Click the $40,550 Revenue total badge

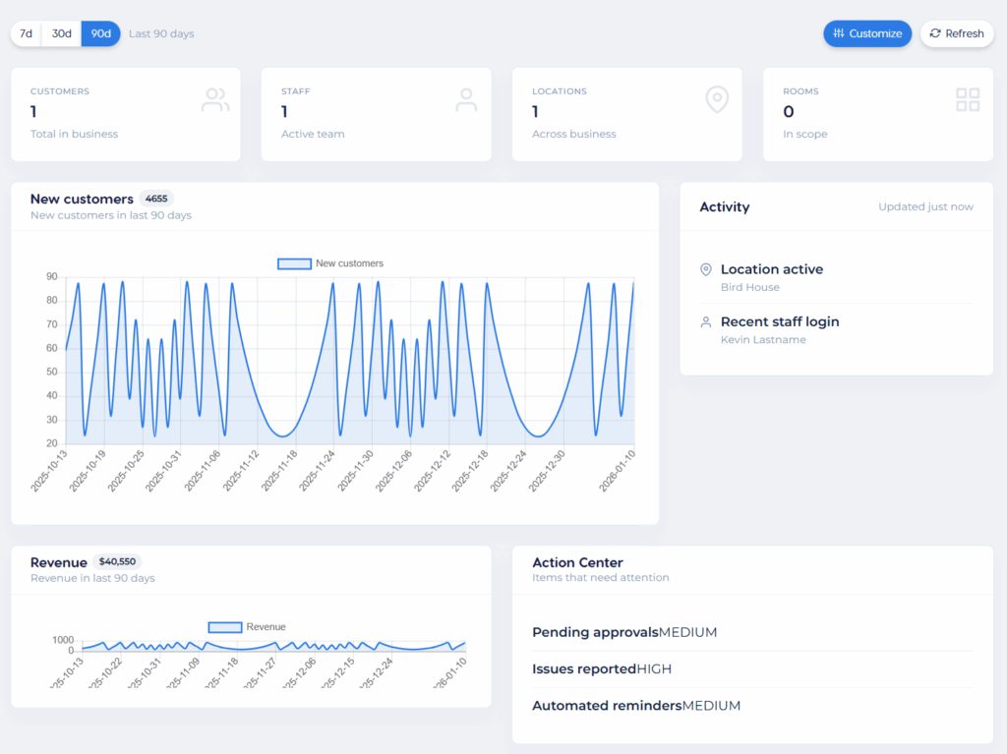[x=117, y=562]
